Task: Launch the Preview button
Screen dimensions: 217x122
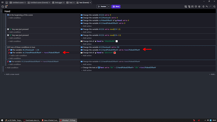Action: pos(102,7)
